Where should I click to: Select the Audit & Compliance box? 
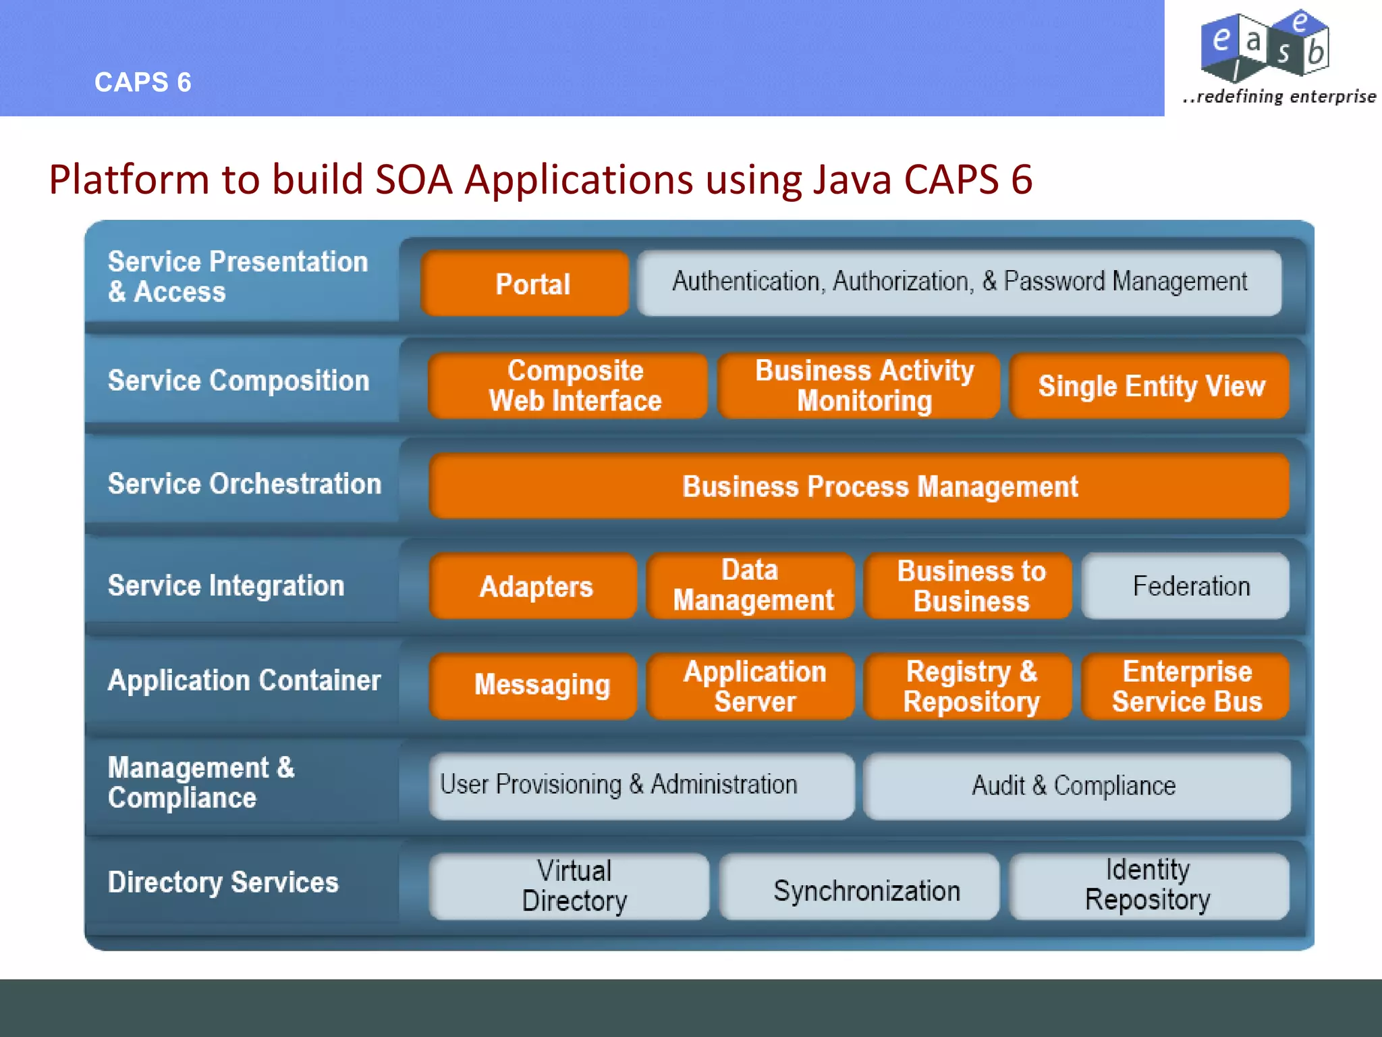pyautogui.click(x=1076, y=785)
